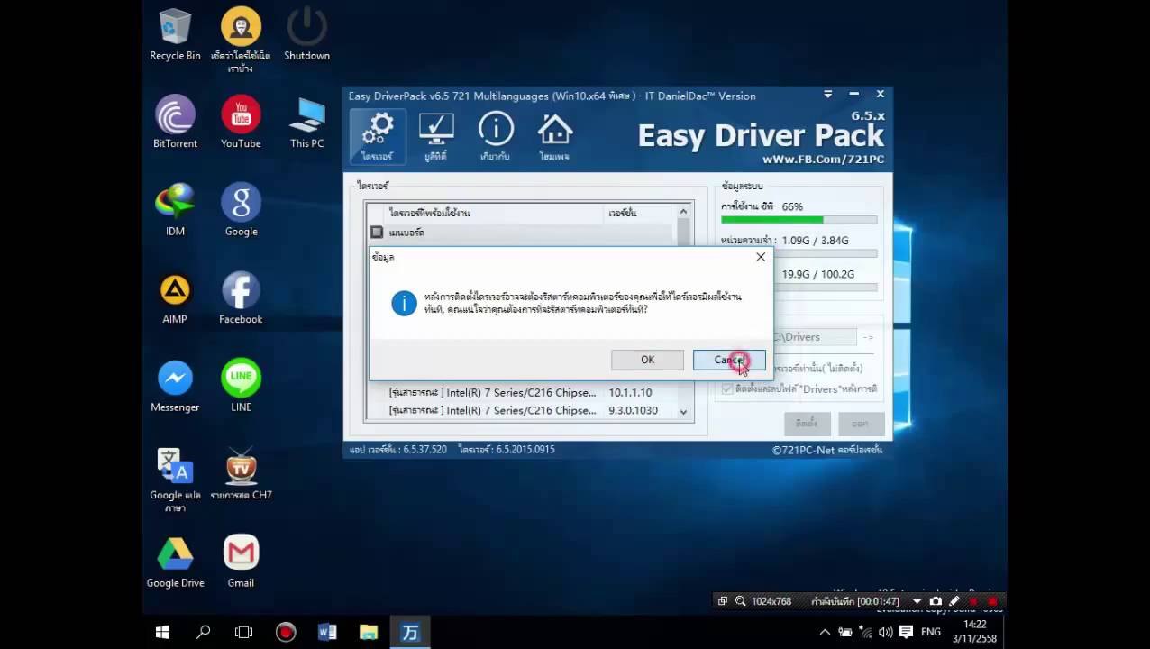Click the recorder camera screenshot icon
The height and width of the screenshot is (649, 1150).
(x=936, y=601)
